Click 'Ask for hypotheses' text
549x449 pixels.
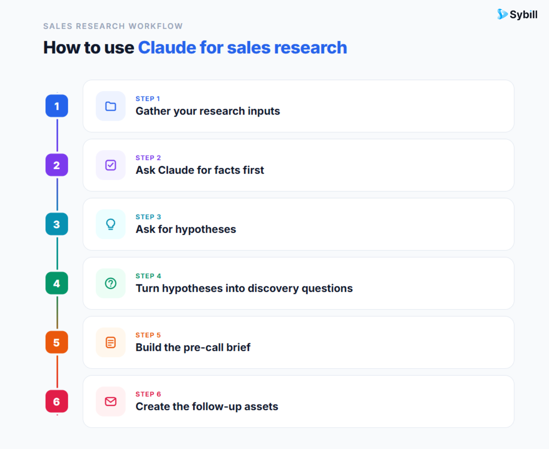tap(186, 229)
